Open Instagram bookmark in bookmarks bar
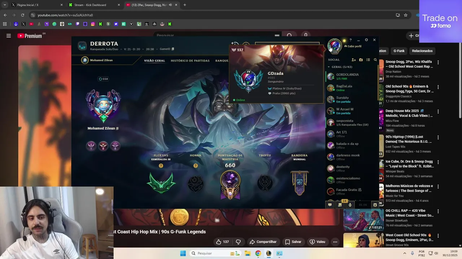Screen dimensions: 462x259 93,24
